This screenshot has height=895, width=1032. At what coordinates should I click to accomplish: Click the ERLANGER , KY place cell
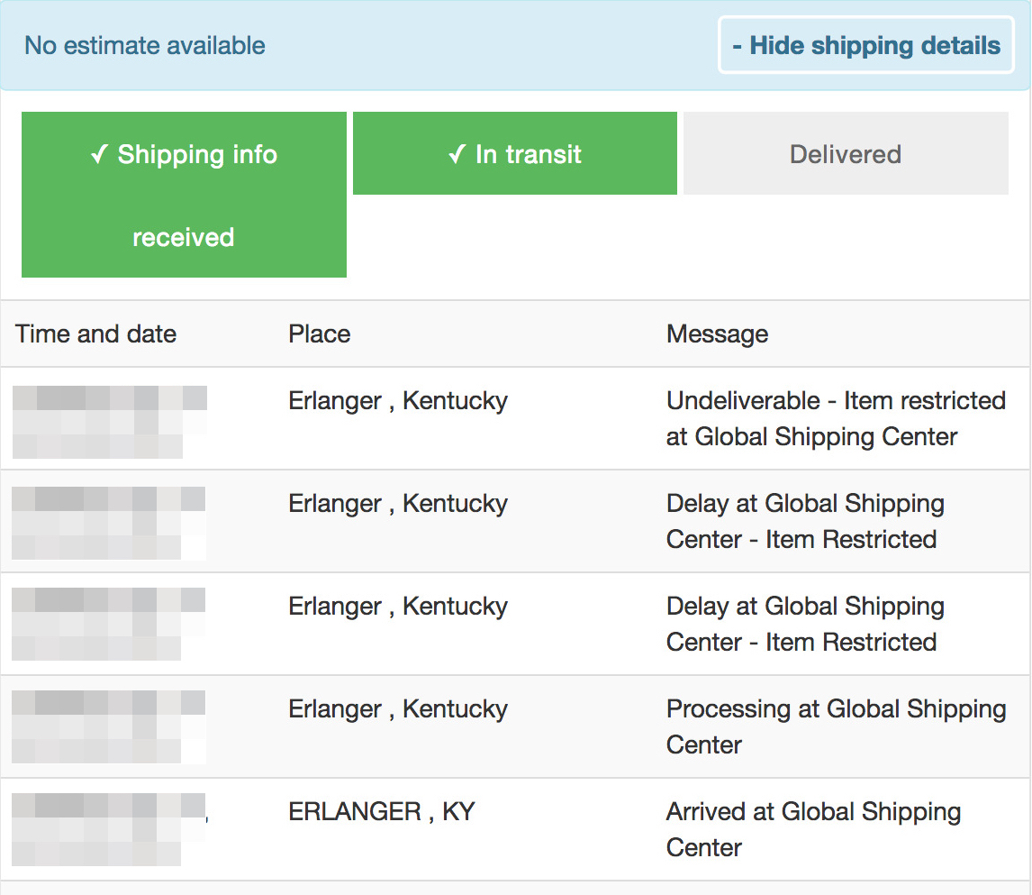382,811
